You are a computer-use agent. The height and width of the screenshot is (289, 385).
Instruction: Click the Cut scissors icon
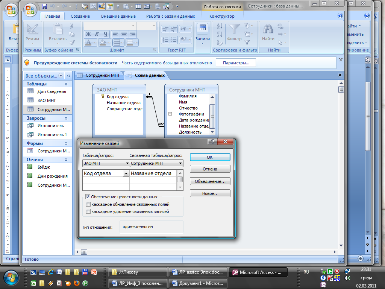click(72, 26)
